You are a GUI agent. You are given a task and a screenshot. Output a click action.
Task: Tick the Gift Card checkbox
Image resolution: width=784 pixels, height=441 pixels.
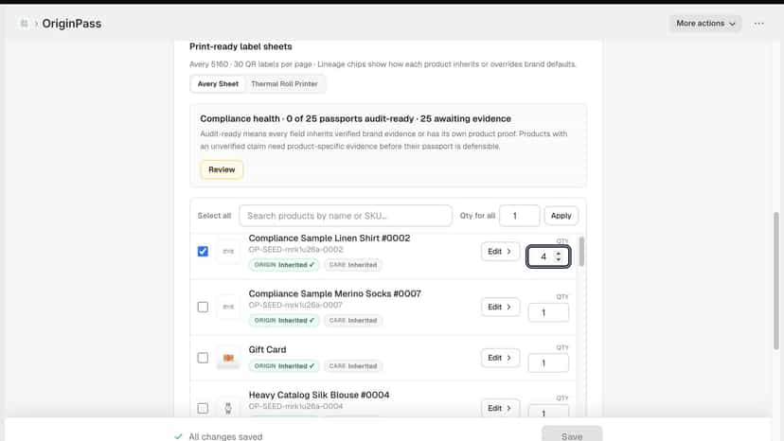coord(203,358)
